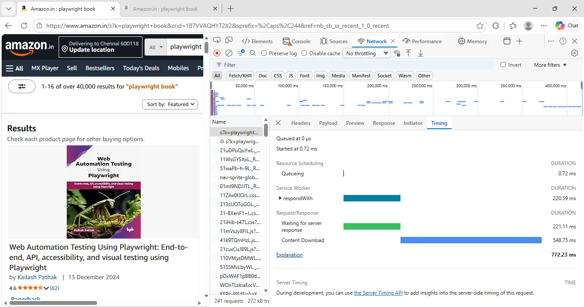Click the Network filter text field
Screen dimensions: 584x307
353,65
